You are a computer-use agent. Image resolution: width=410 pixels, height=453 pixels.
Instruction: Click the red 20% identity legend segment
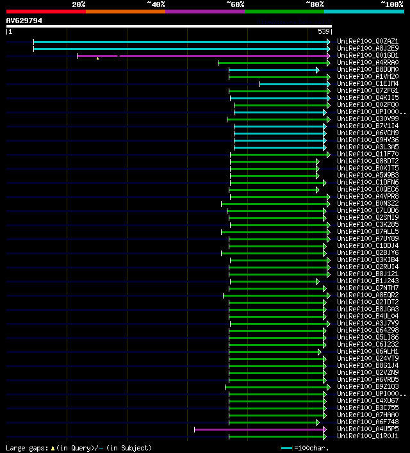[x=46, y=12]
